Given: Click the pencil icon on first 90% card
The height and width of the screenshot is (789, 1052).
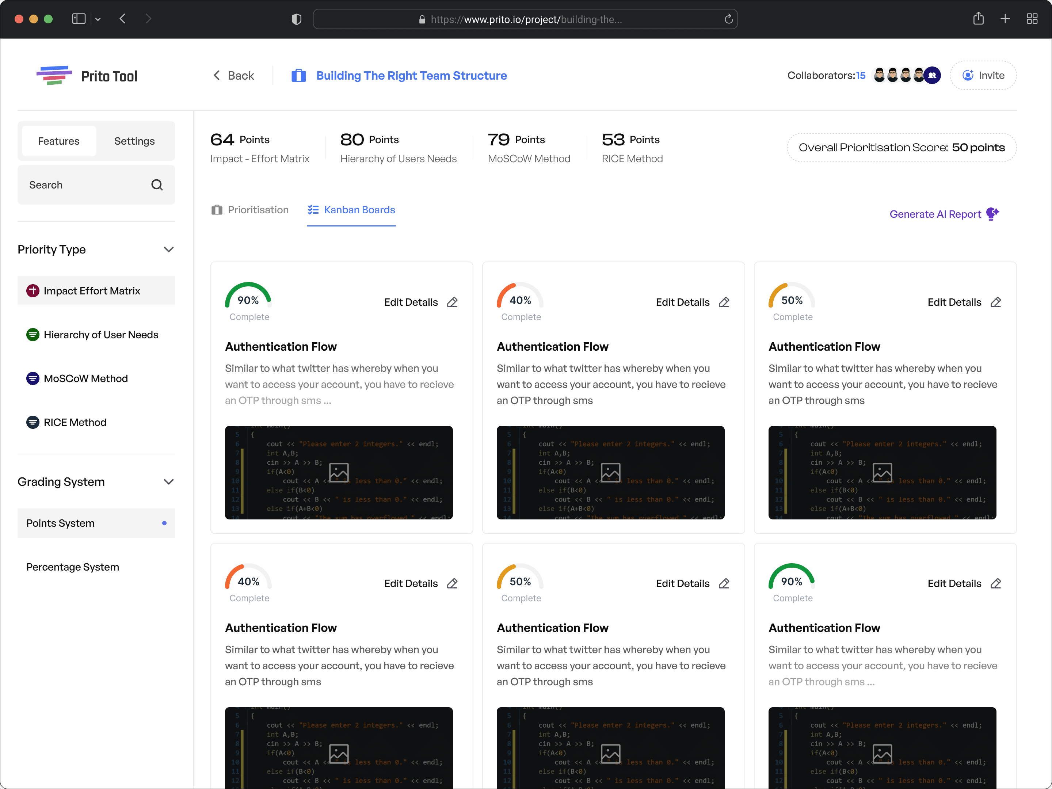Looking at the screenshot, I should point(452,302).
